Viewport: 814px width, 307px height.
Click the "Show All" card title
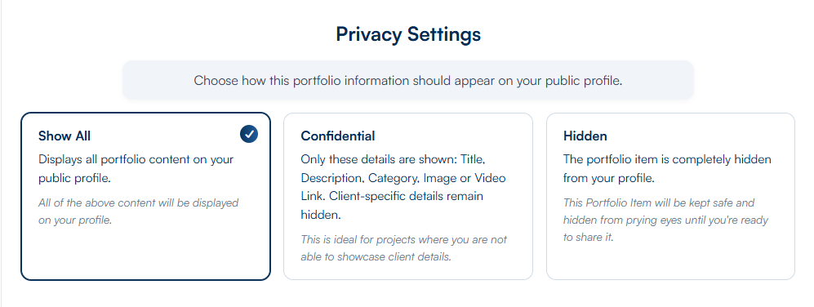[64, 136]
